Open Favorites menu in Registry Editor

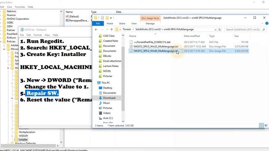(x=20, y=7)
